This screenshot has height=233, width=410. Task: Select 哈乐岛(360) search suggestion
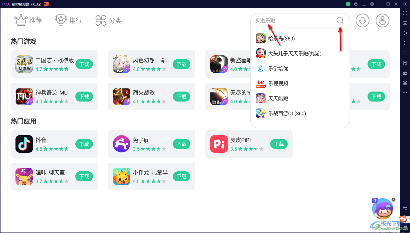[x=300, y=38]
